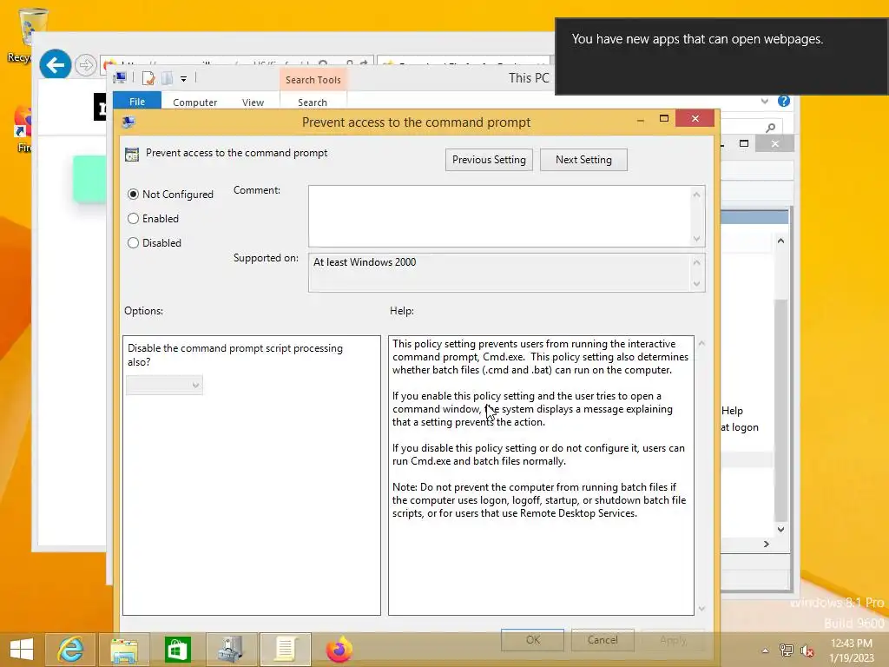Click the new apps webpages notification
Viewport: 889px width, 667px height.
click(x=721, y=56)
